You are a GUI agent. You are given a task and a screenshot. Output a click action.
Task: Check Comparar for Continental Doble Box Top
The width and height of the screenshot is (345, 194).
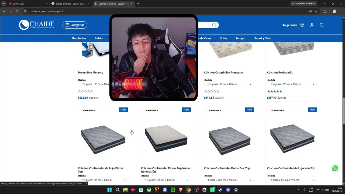coord(205,110)
